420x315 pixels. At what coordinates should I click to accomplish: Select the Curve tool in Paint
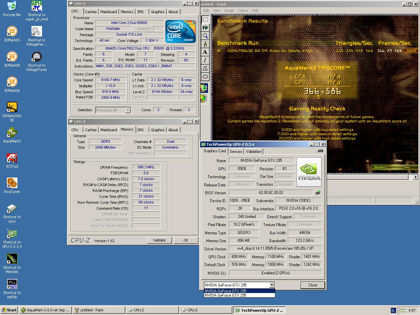(205, 60)
